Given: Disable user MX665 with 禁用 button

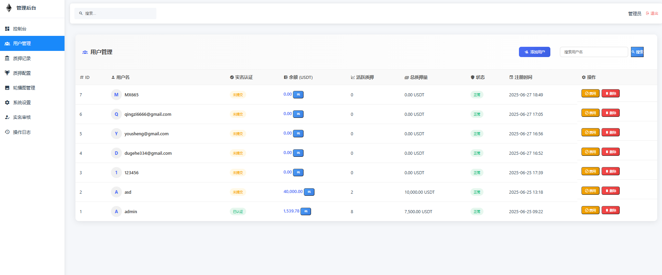Looking at the screenshot, I should click(x=590, y=93).
